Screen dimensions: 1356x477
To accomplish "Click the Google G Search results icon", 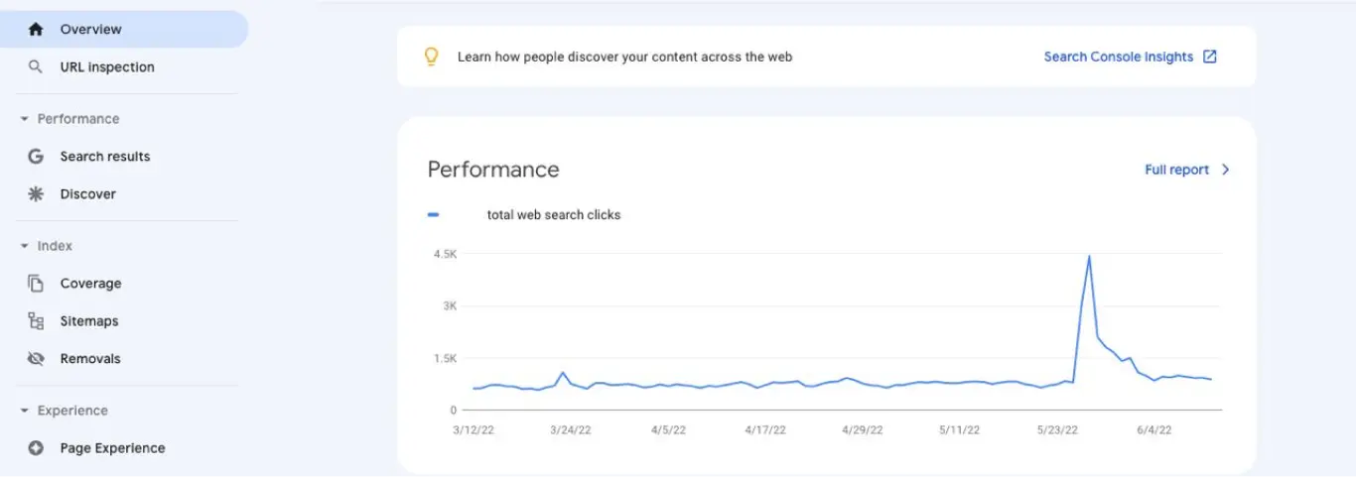I will (x=36, y=157).
